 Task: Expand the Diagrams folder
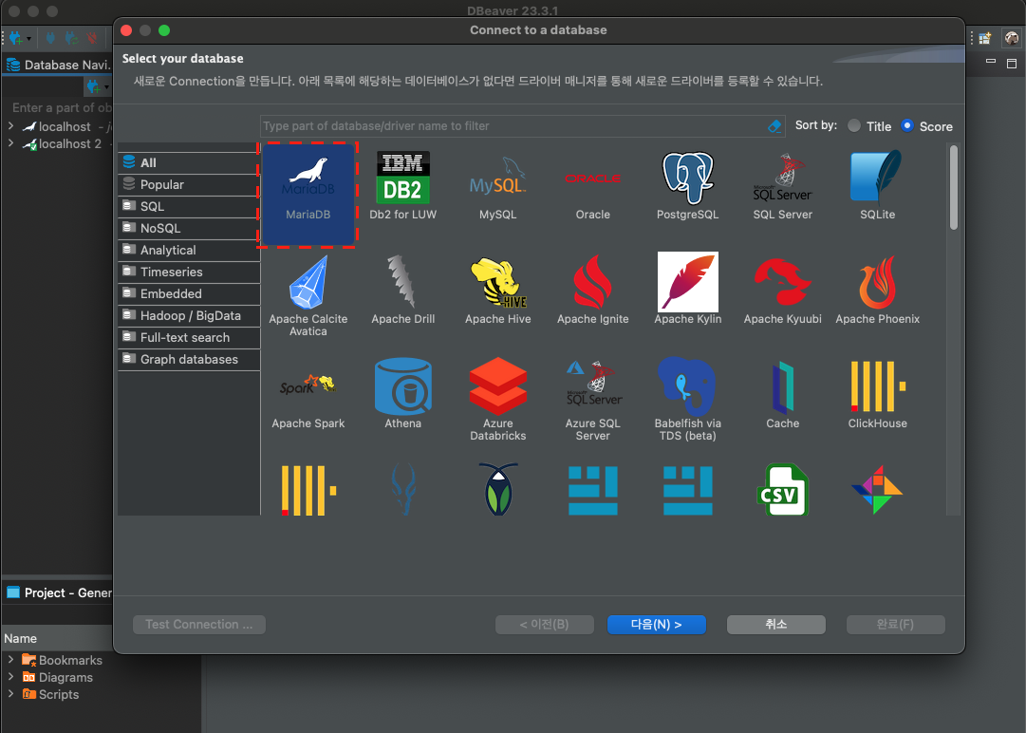(10, 676)
